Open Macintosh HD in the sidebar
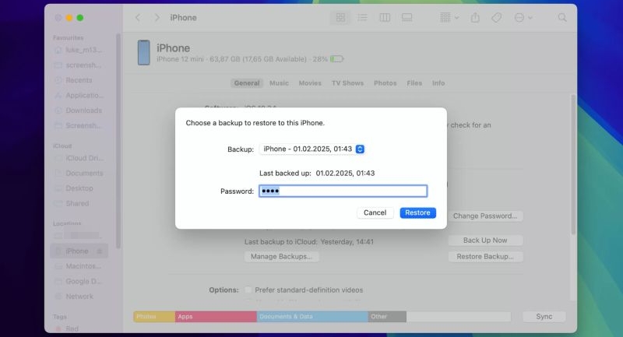The image size is (623, 337). pyautogui.click(x=79, y=266)
